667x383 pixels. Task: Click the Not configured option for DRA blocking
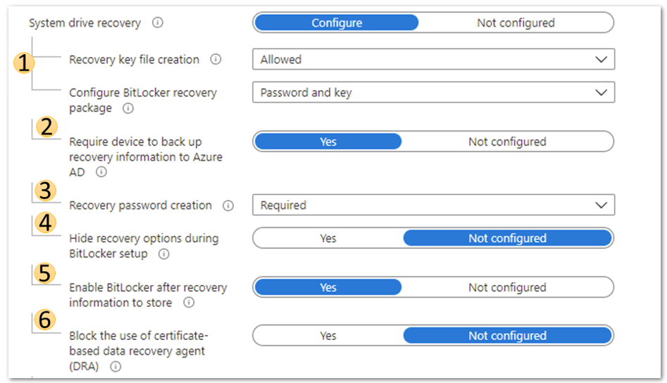pyautogui.click(x=507, y=336)
